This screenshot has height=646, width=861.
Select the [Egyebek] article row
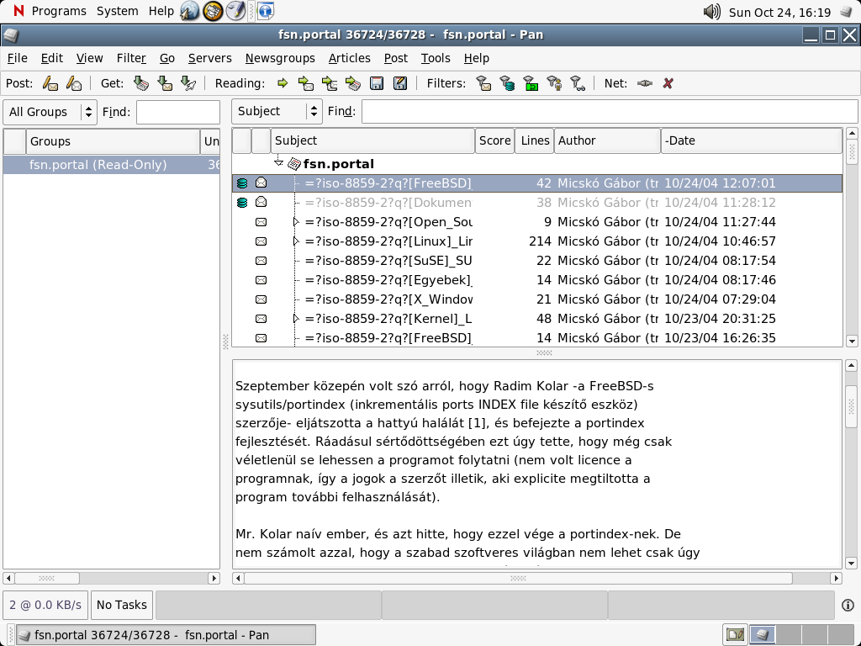click(x=537, y=280)
